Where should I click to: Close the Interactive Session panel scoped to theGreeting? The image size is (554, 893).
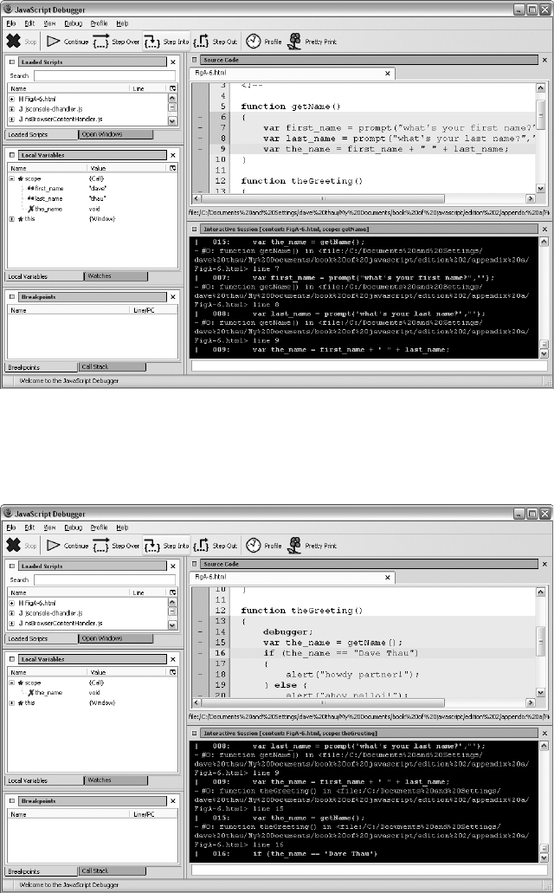(544, 733)
